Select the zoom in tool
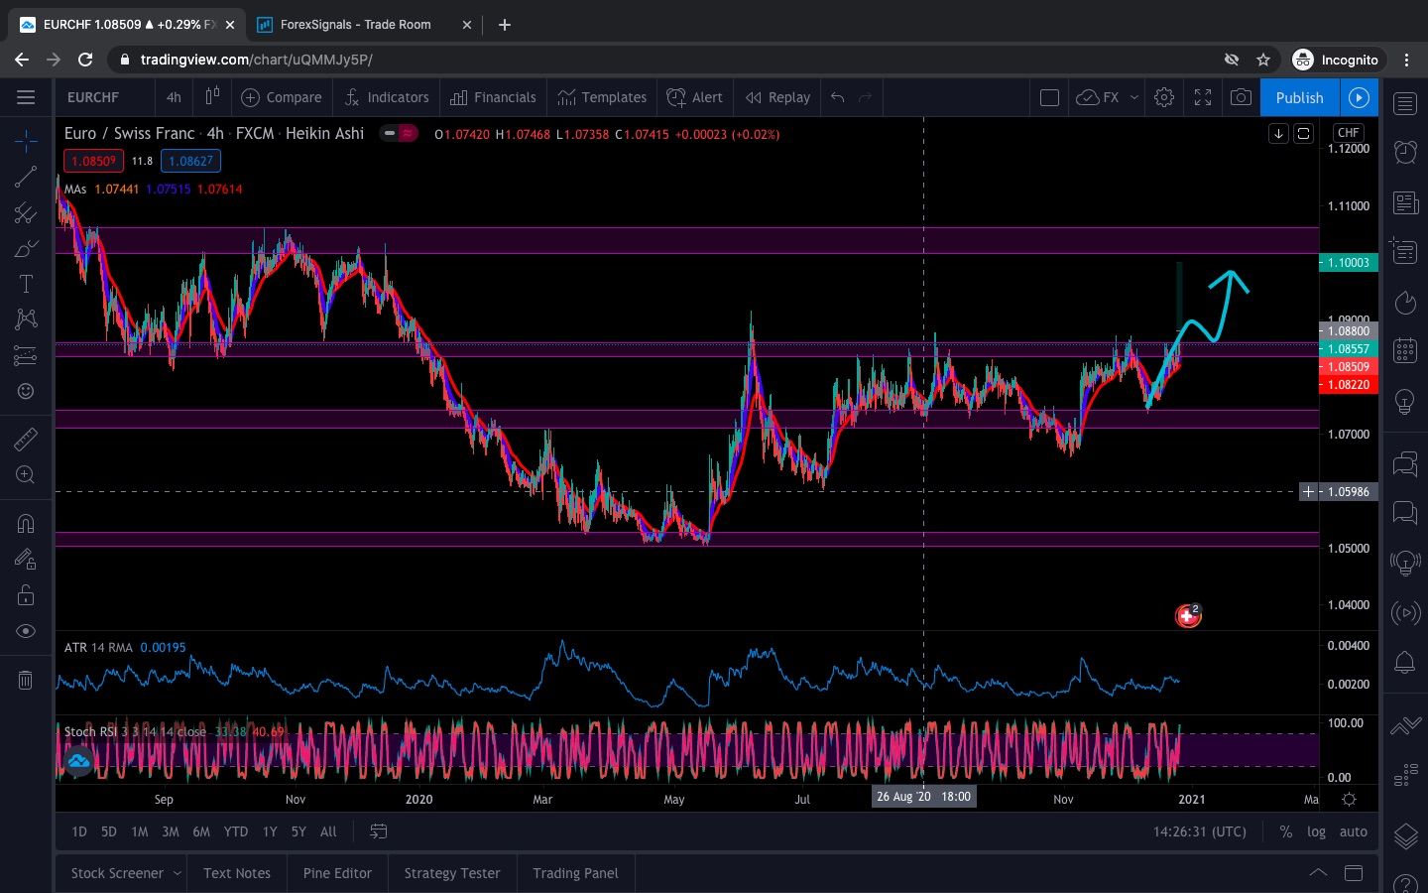The image size is (1428, 893). 26,475
